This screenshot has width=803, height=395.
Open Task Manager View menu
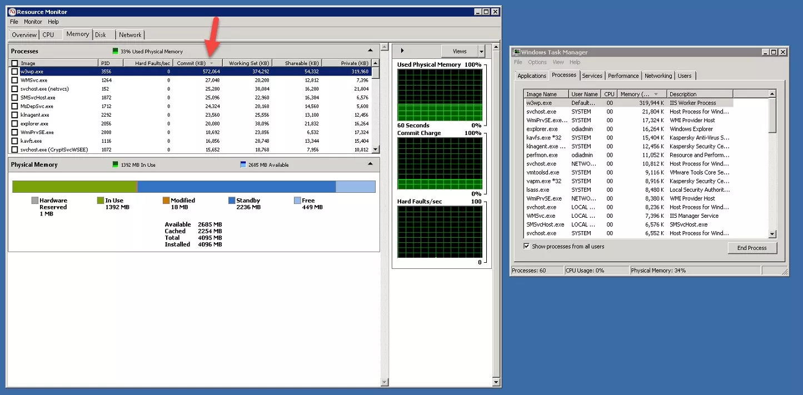tap(558, 62)
